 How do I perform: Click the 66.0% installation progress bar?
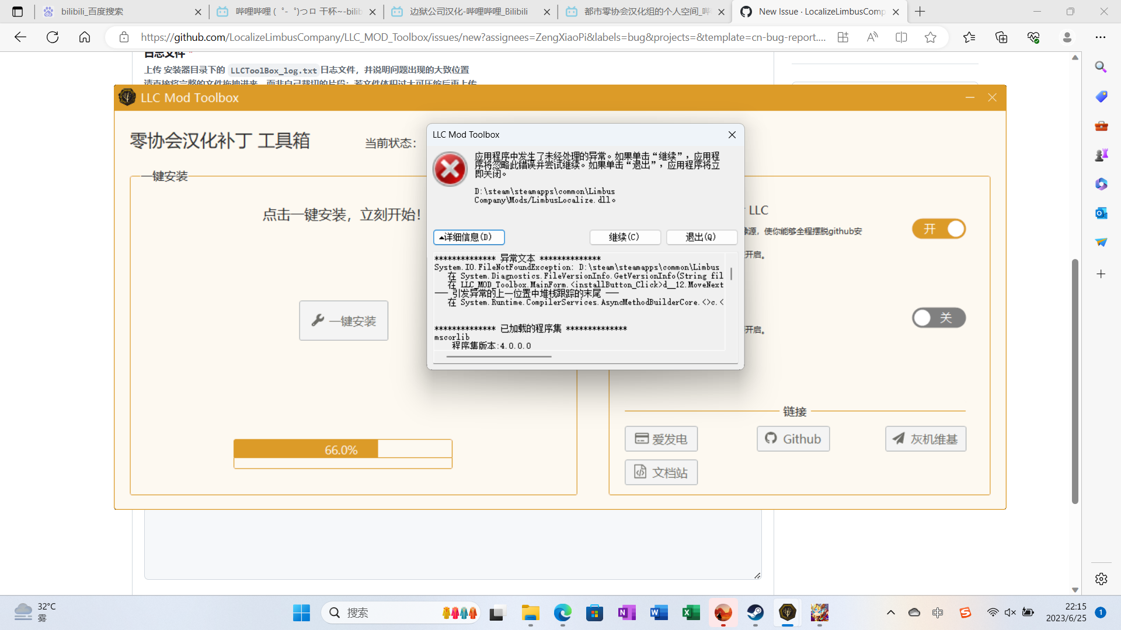point(343,449)
